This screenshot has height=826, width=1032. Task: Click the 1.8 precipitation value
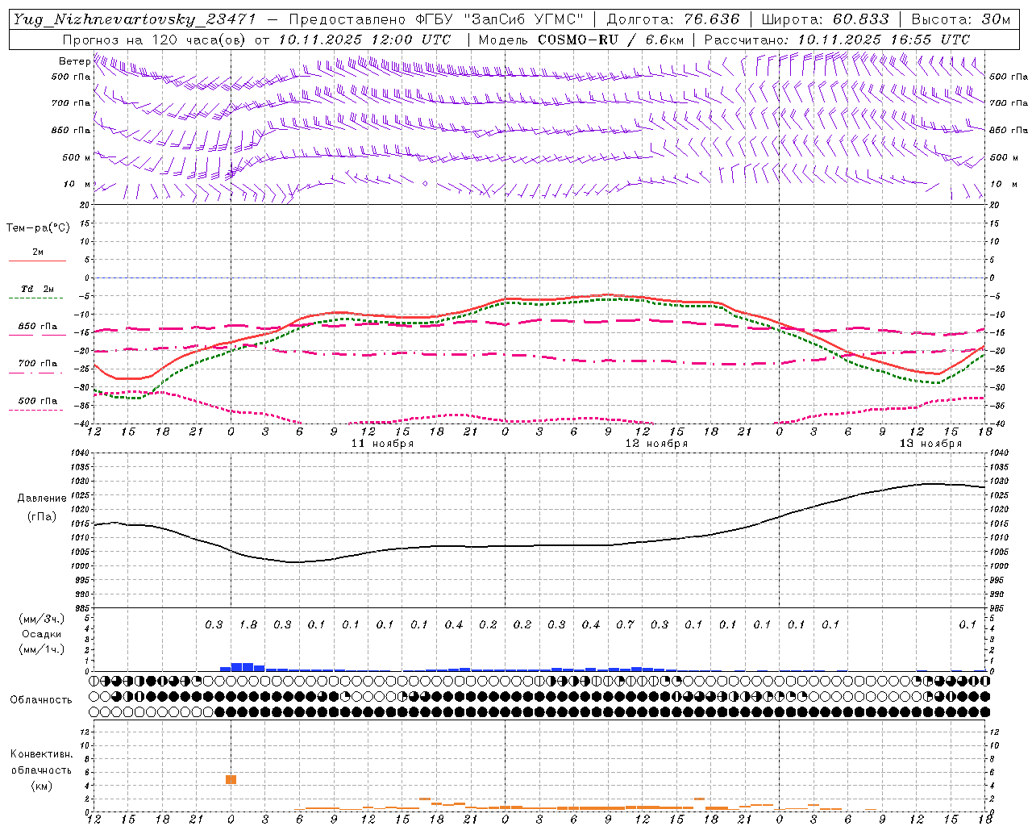tap(248, 625)
